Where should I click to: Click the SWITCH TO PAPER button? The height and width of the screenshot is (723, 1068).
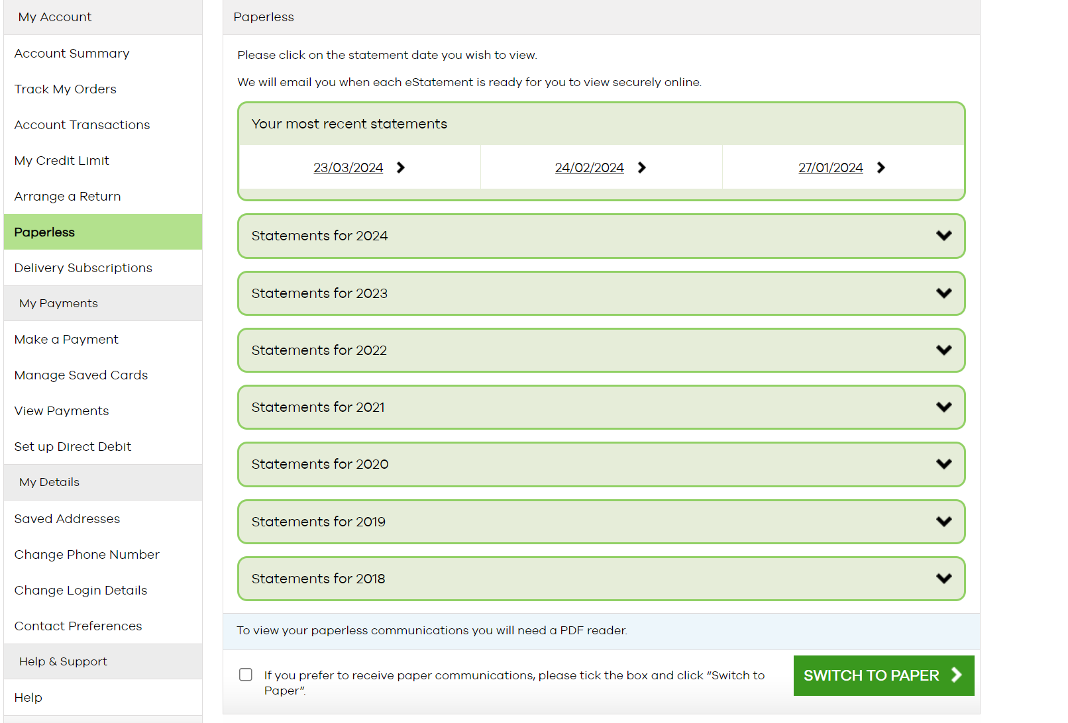[883, 675]
